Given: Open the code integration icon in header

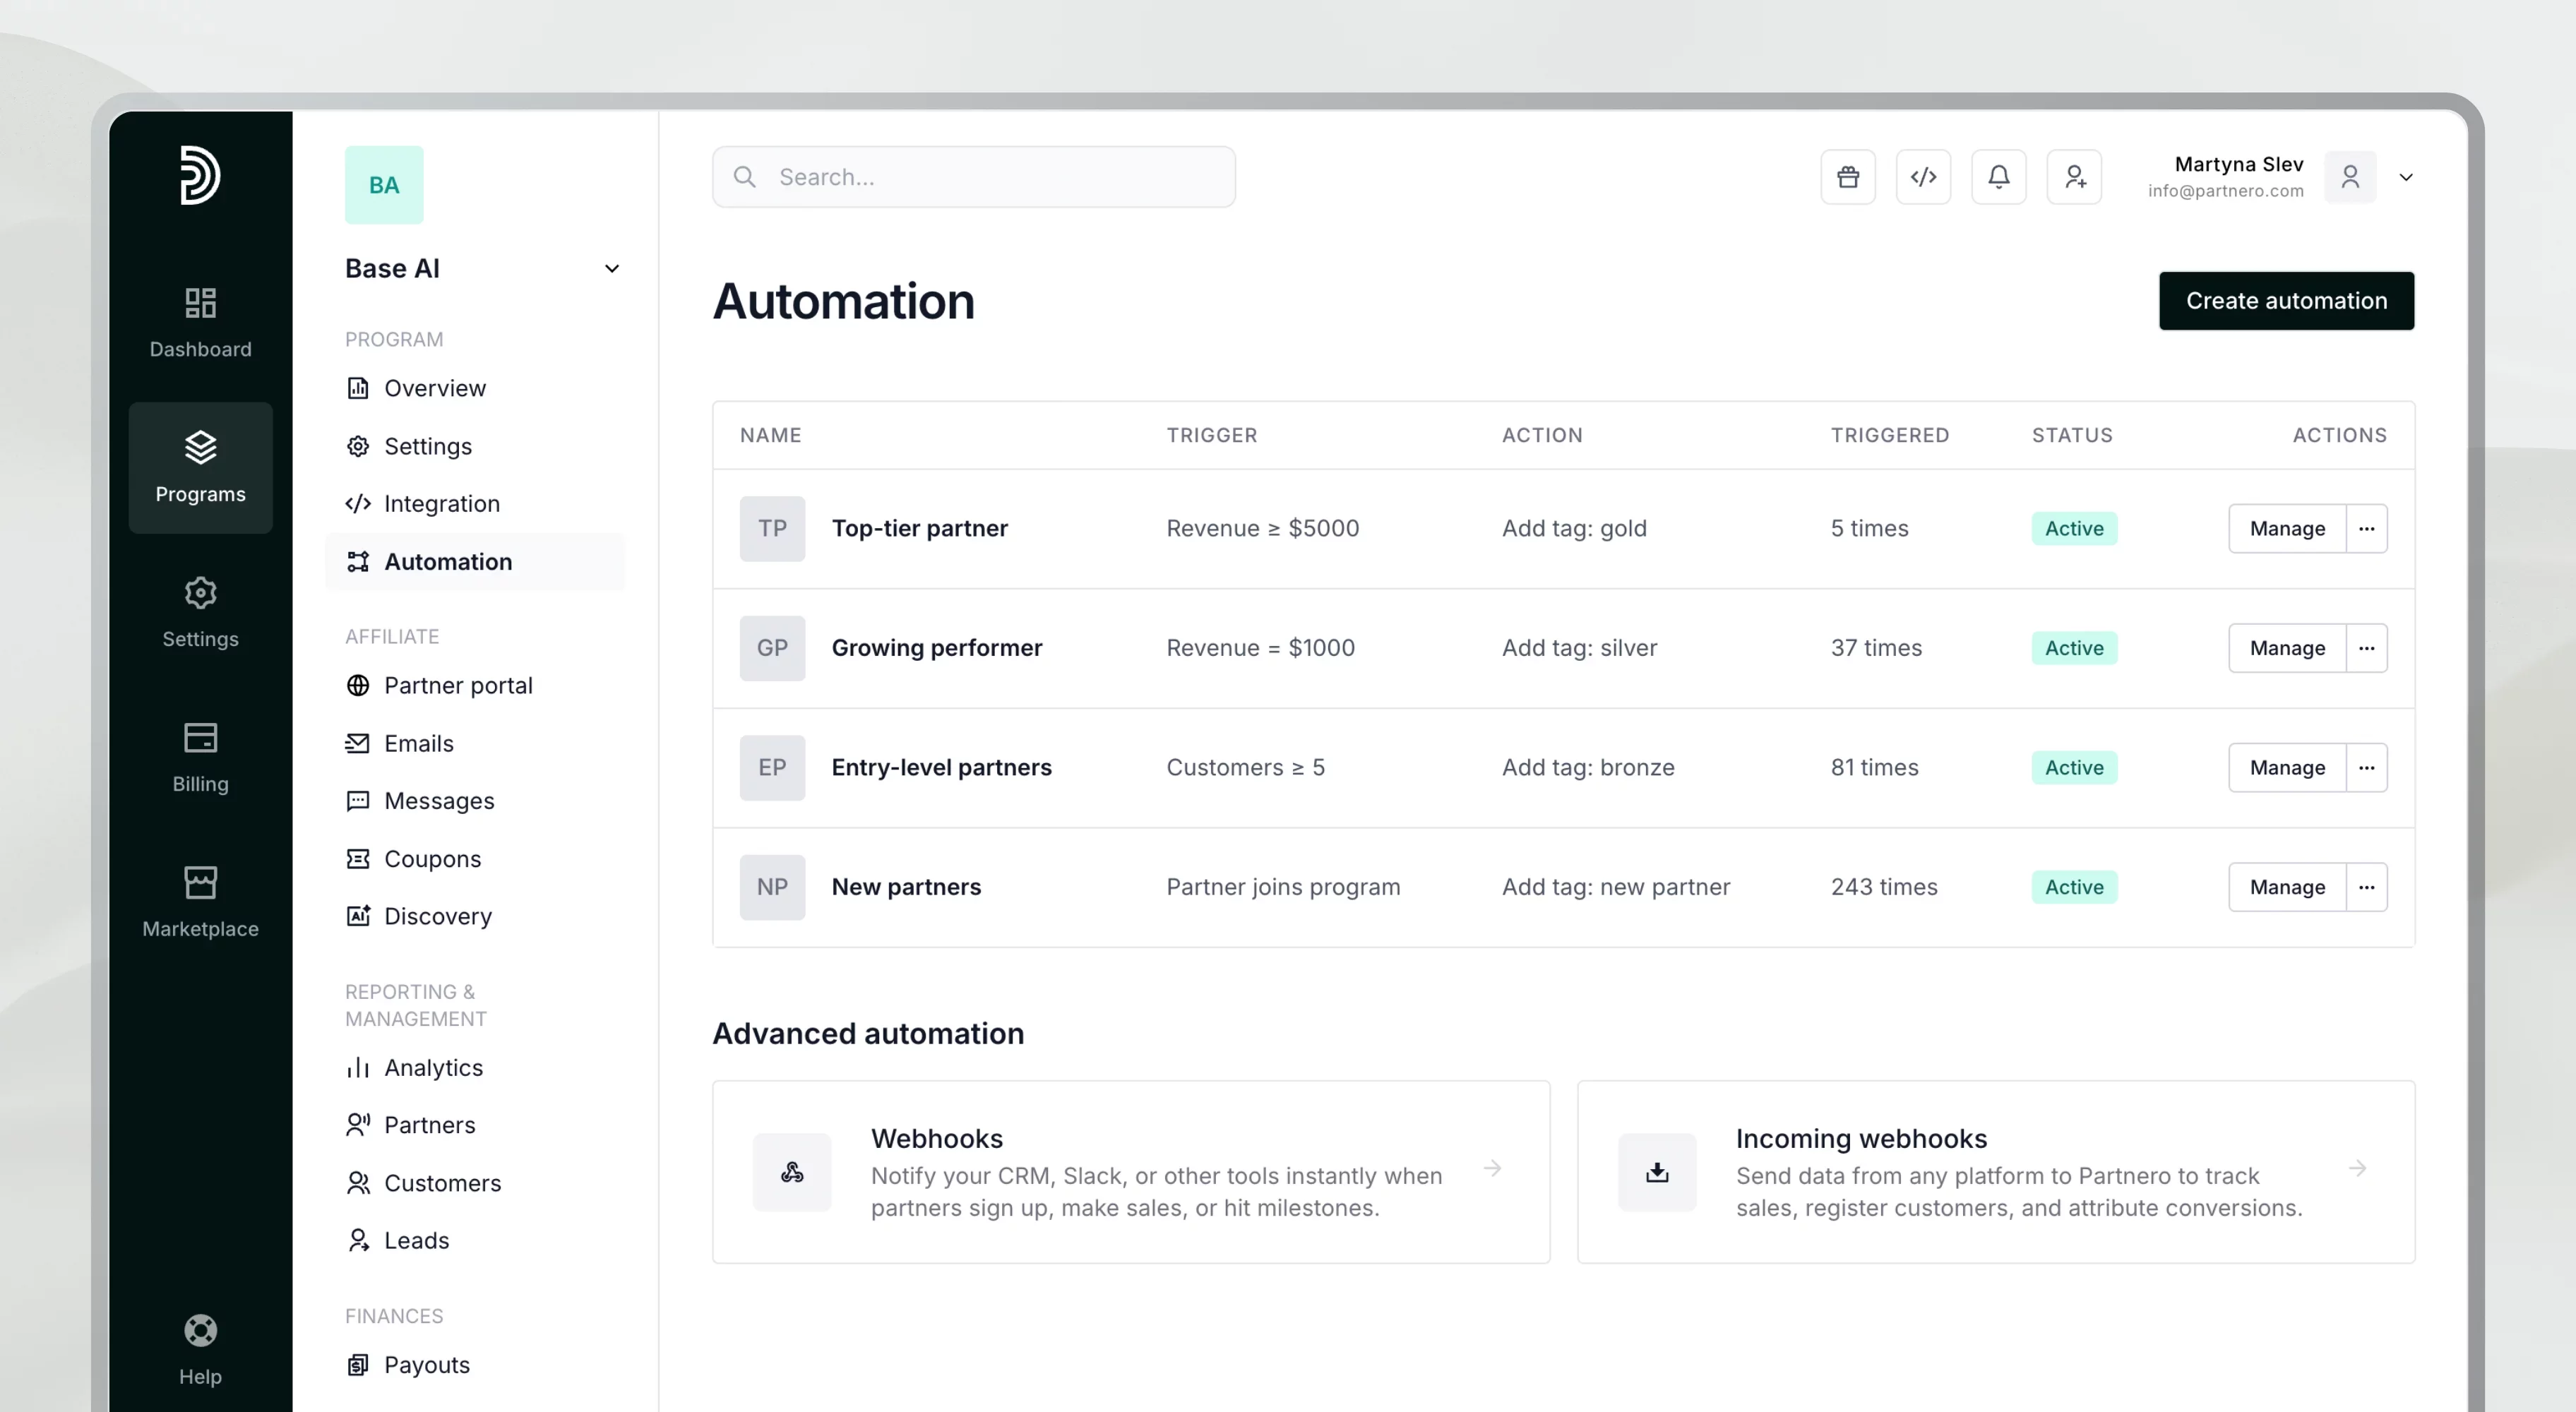Looking at the screenshot, I should pyautogui.click(x=1923, y=177).
